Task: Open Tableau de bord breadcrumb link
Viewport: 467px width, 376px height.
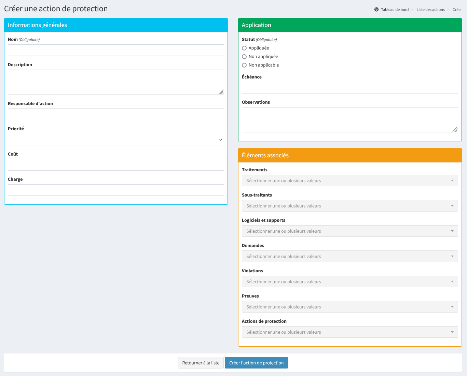Action: [395, 10]
